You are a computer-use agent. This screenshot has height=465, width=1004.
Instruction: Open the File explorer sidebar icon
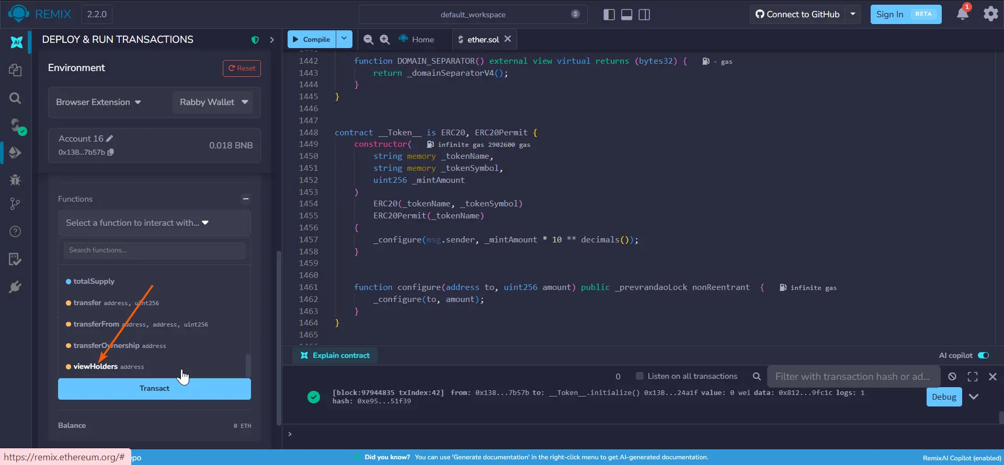click(x=15, y=70)
